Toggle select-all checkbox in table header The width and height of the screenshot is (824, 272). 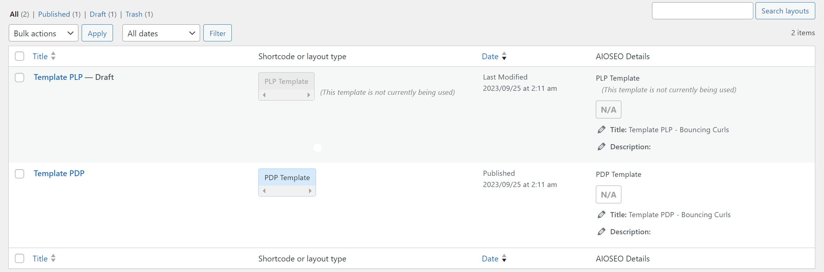coord(20,56)
